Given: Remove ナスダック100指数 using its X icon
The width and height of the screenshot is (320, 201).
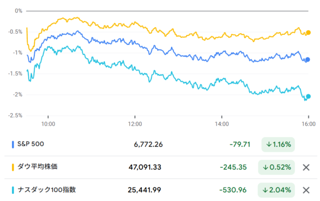Looking at the screenshot, I should coord(305,190).
